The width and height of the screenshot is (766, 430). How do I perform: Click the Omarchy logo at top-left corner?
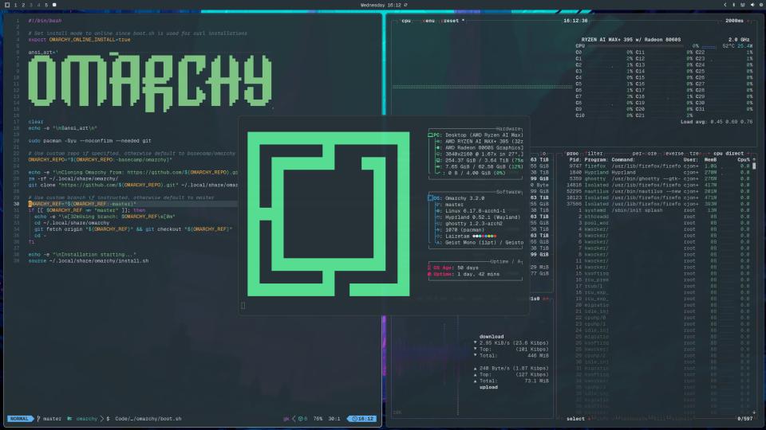click(x=7, y=5)
